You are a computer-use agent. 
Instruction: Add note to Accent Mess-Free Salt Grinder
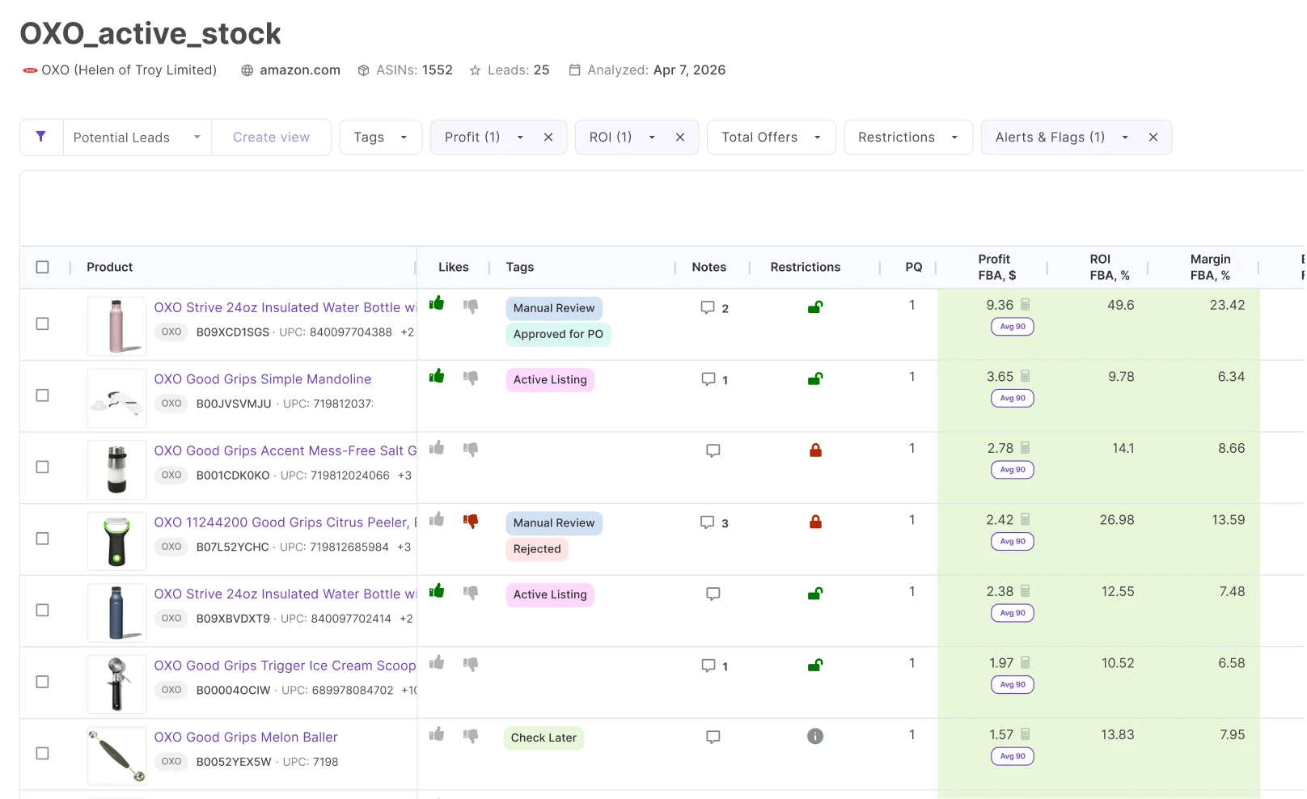click(x=713, y=450)
